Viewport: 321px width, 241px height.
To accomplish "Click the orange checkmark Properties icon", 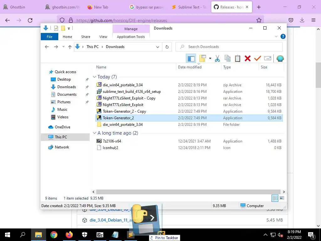I will tap(258, 59).
